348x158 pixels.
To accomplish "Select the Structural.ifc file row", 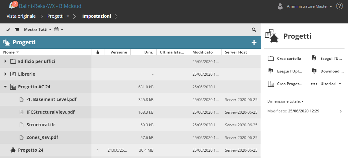I will click(41, 125).
